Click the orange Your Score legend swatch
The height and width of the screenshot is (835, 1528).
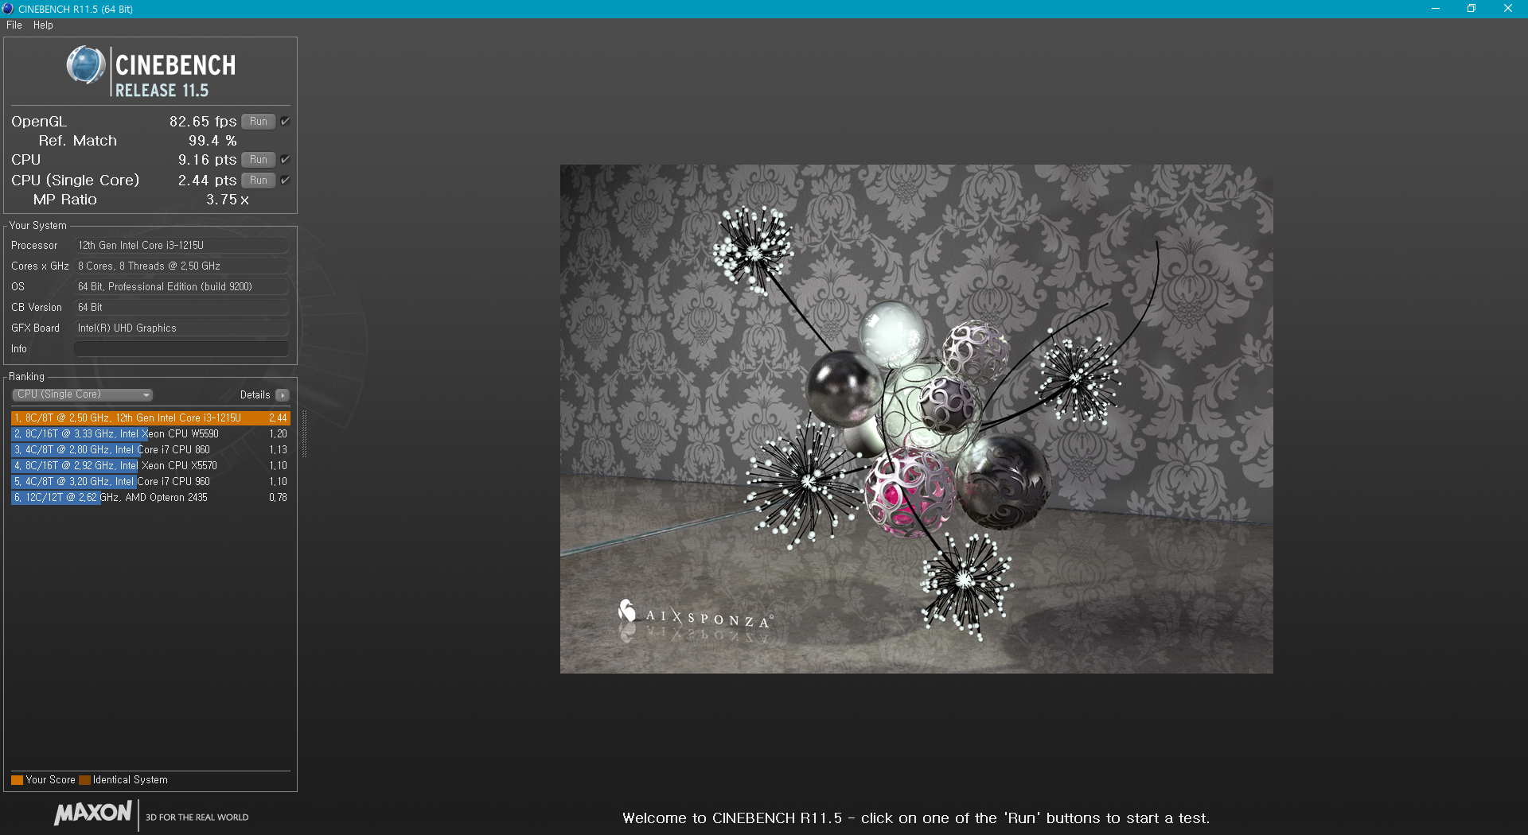[x=17, y=780]
